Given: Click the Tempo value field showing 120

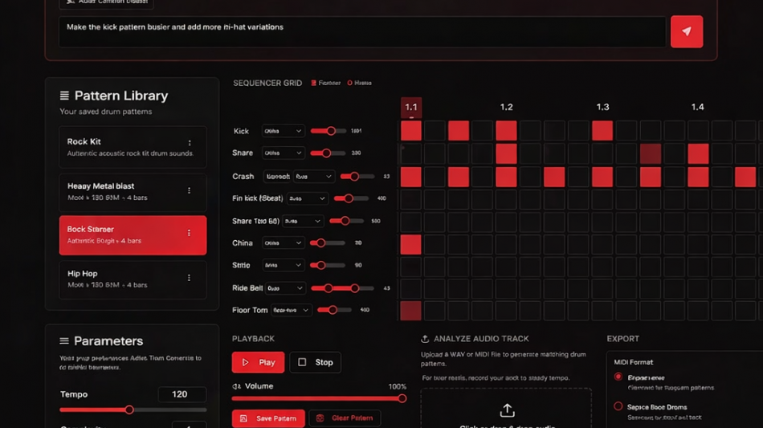Looking at the screenshot, I should click(x=182, y=394).
